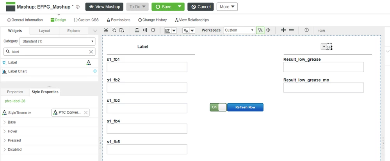Switch to the Design tab

point(58,20)
